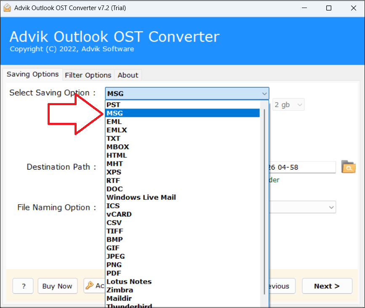Expand the Select Saving Option combo box
This screenshot has width=365, height=308.
pyautogui.click(x=264, y=93)
